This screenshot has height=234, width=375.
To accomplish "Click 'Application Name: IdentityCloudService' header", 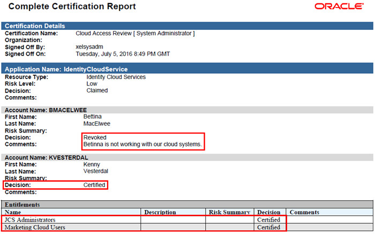I will [x=187, y=69].
